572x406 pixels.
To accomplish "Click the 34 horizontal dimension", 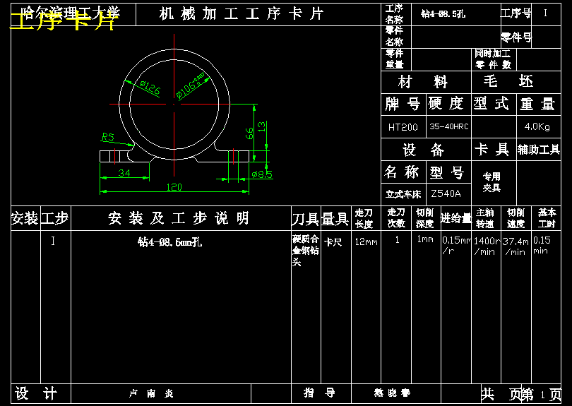I will [124, 173].
